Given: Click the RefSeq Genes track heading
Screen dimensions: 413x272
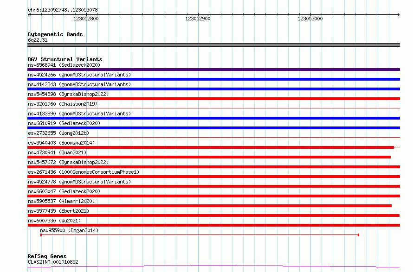Looking at the screenshot, I should pos(47,256).
